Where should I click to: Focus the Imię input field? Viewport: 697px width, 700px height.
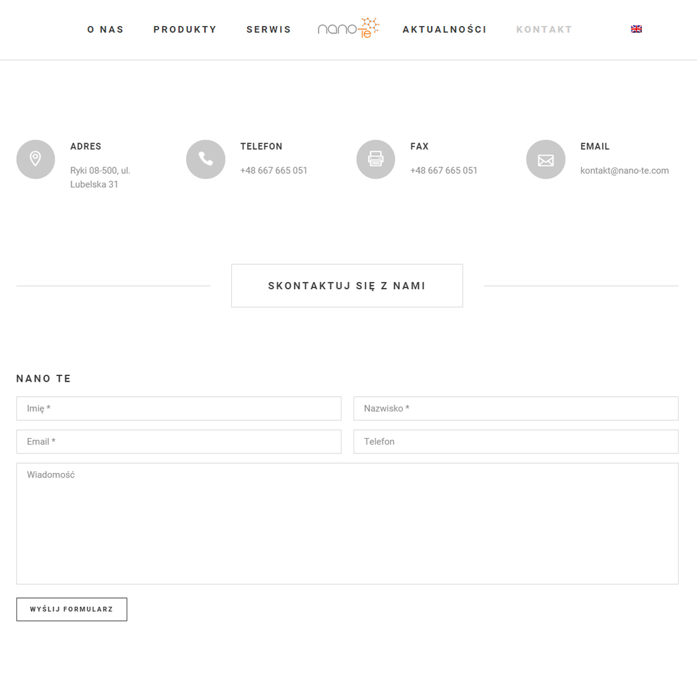tap(179, 408)
